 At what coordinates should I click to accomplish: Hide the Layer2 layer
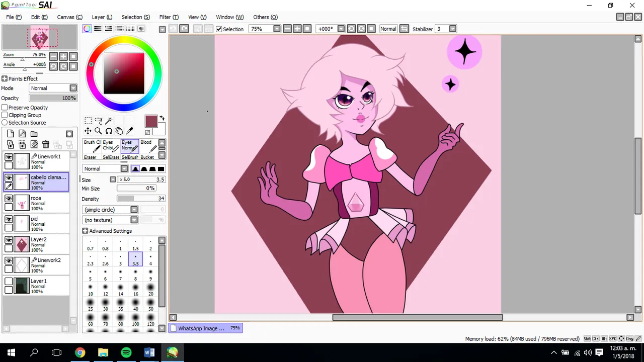(9, 240)
